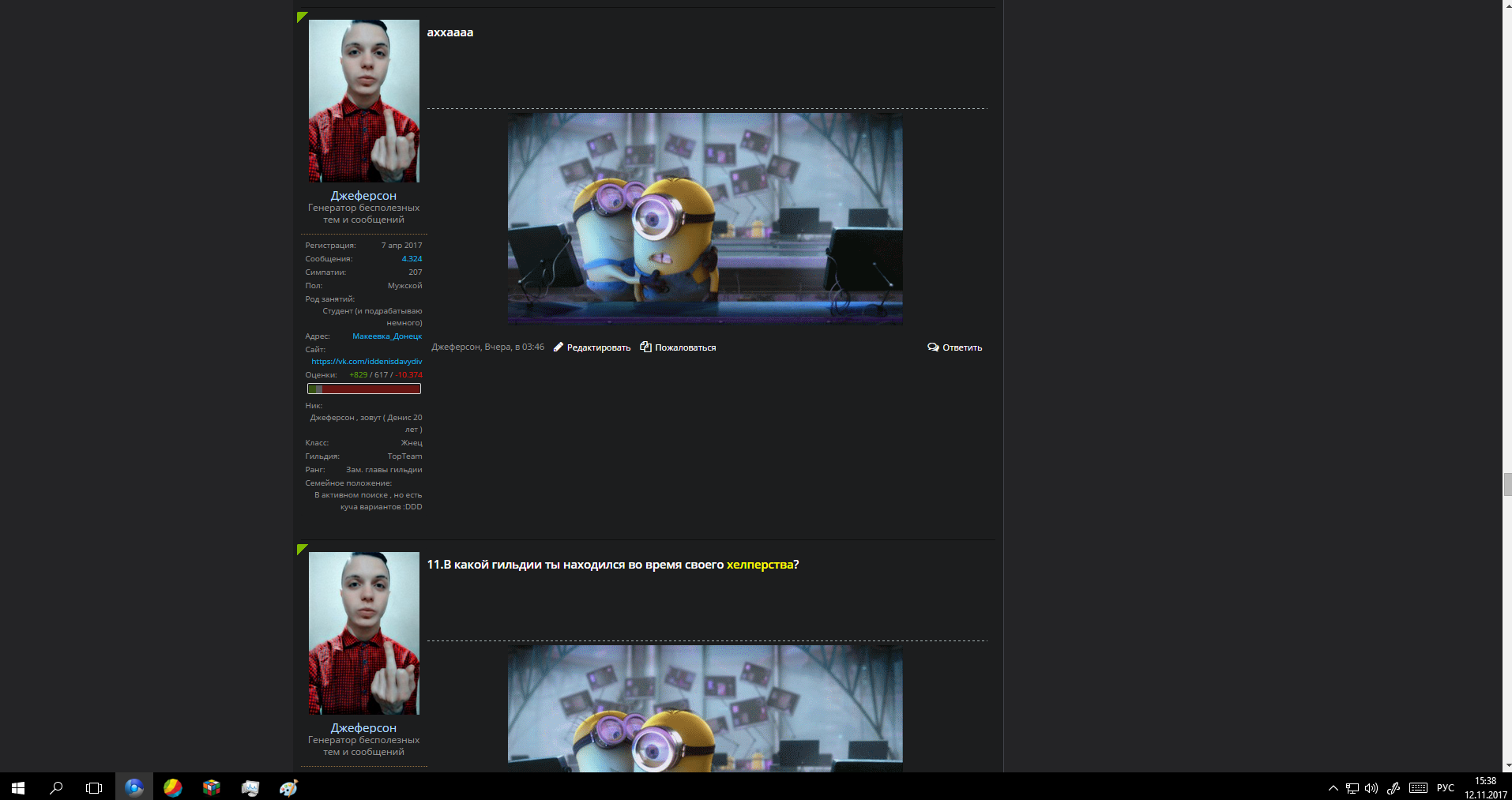Click the positive rating +829 value
The width and height of the screenshot is (1512, 800).
359,375
